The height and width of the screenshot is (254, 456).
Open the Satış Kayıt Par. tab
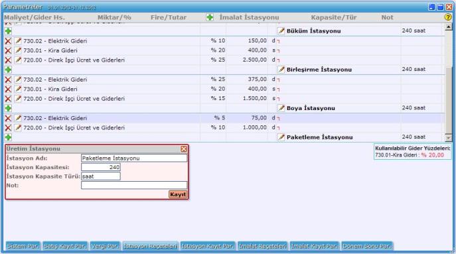point(65,246)
